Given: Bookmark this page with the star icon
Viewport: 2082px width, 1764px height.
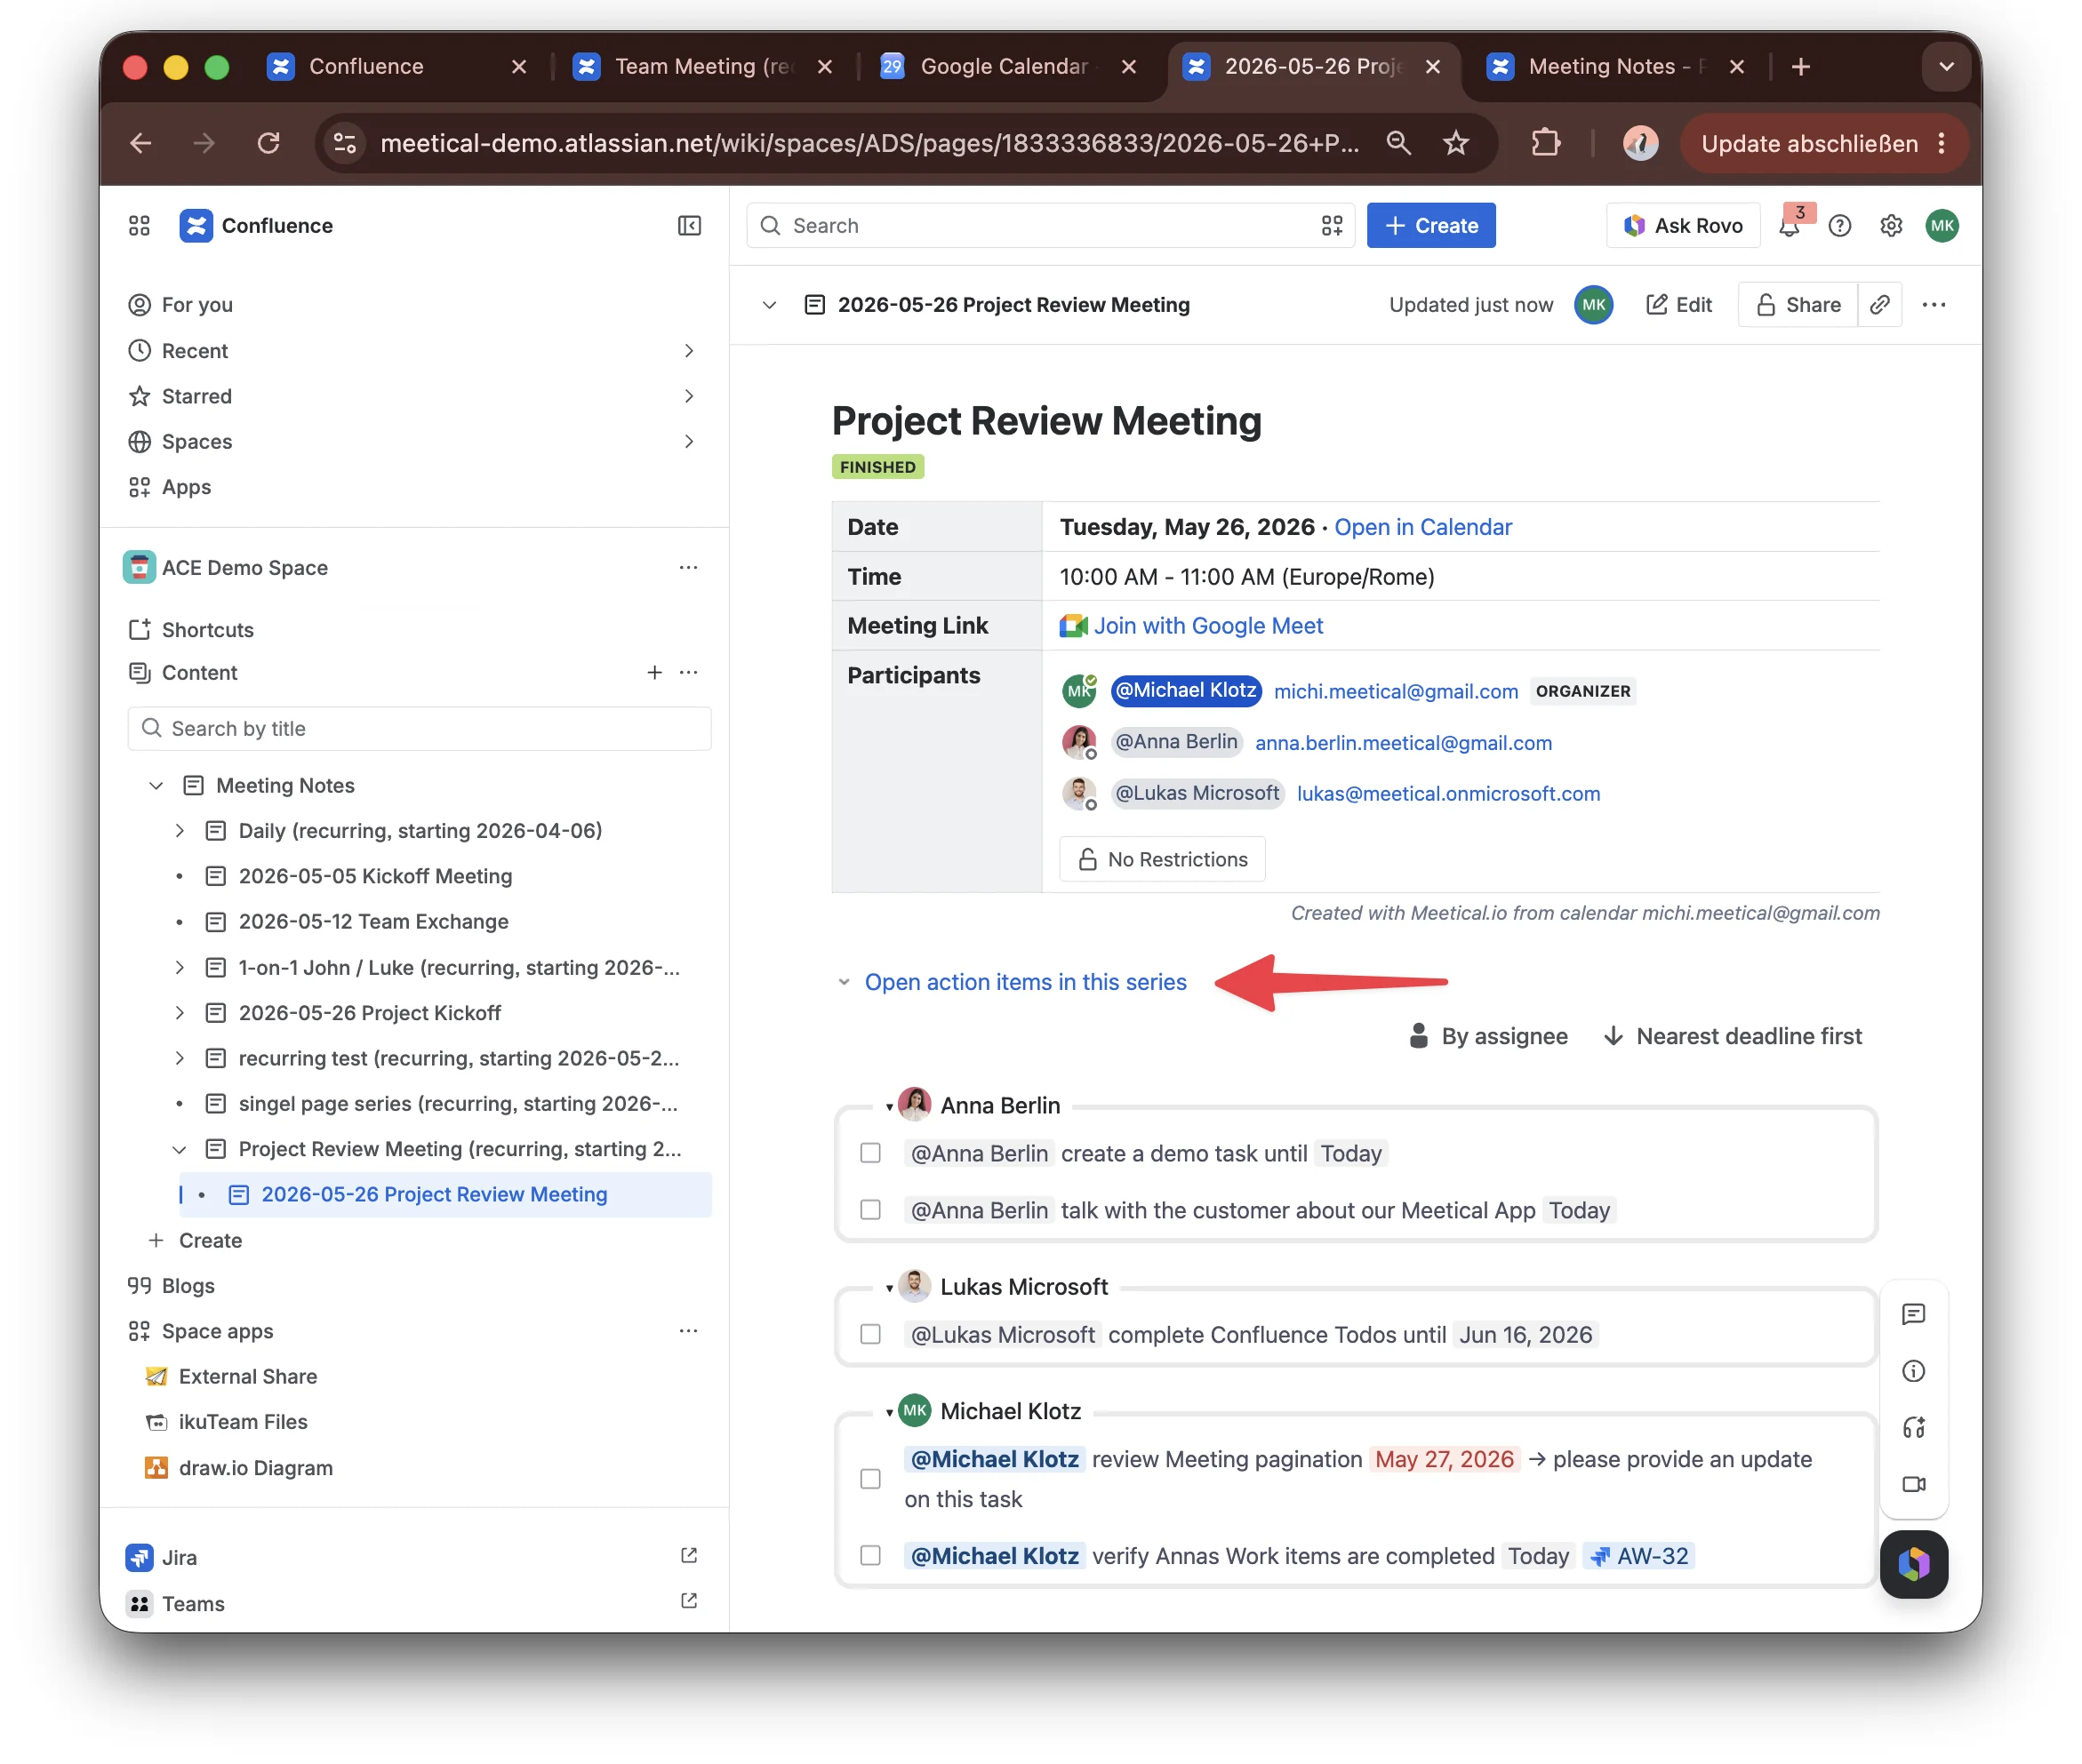Looking at the screenshot, I should [1455, 143].
